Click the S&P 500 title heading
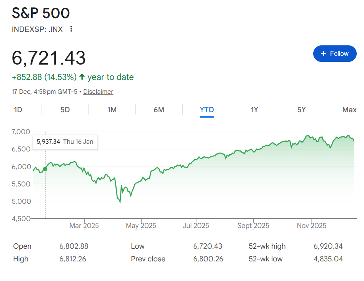 click(41, 13)
